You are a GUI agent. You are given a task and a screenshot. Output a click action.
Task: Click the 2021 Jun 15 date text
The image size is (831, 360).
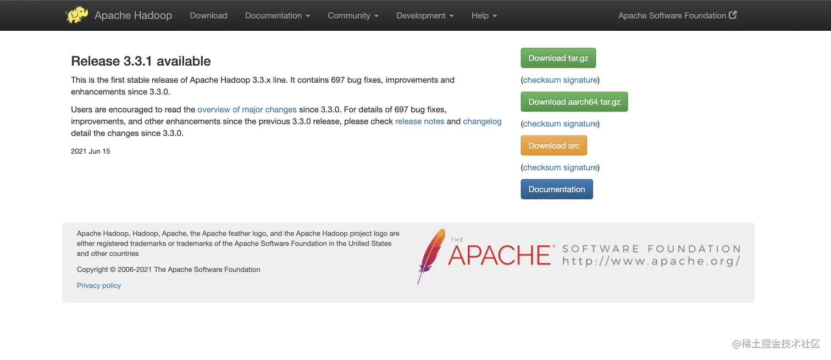[x=91, y=151]
